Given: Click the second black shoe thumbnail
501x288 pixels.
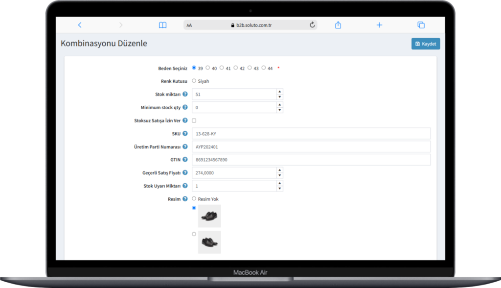Looking at the screenshot, I should pos(209,242).
